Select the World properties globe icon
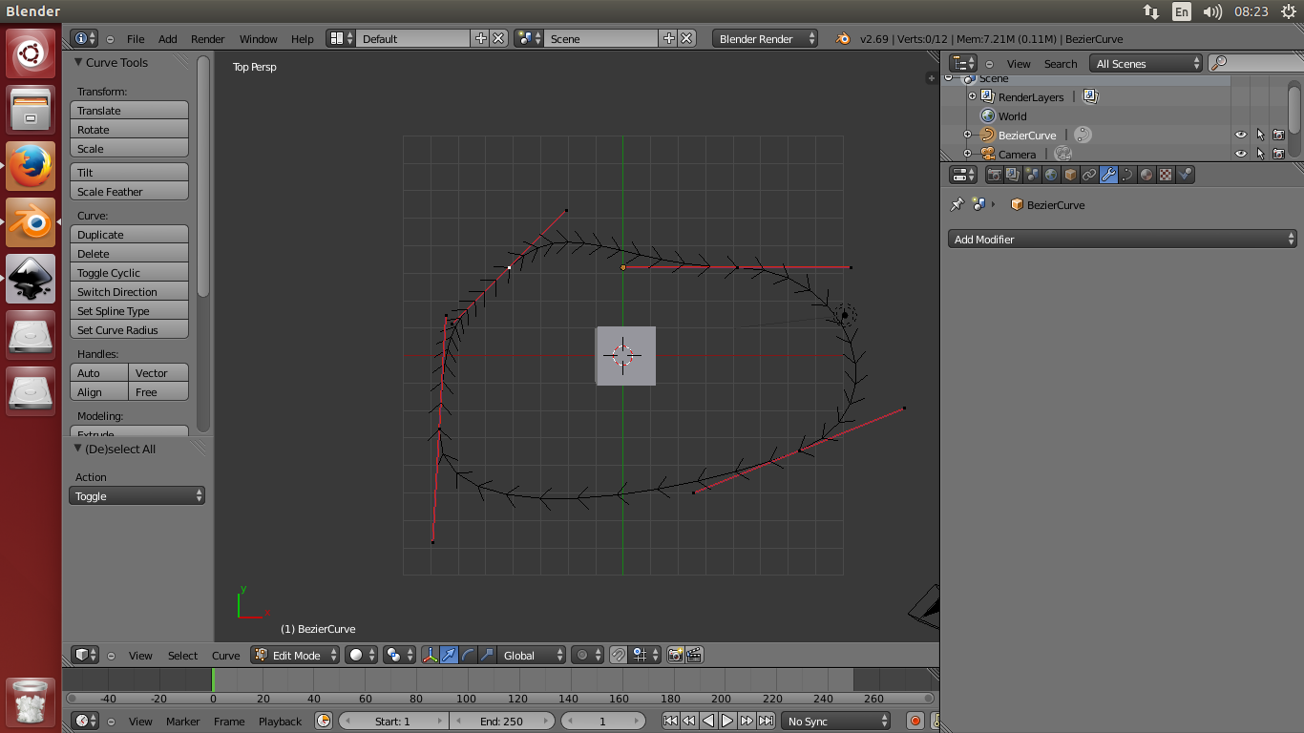This screenshot has height=733, width=1304. 1051,175
